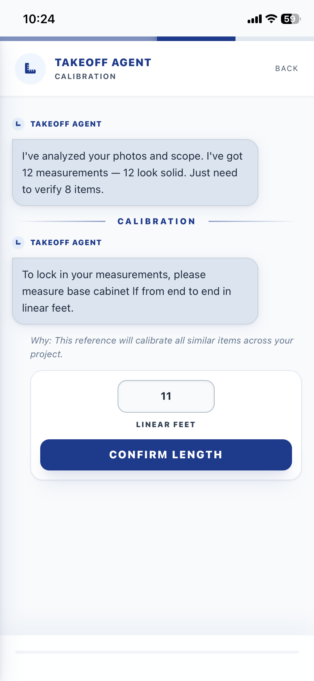Tap the Wi-Fi icon in the status bar

[271, 19]
